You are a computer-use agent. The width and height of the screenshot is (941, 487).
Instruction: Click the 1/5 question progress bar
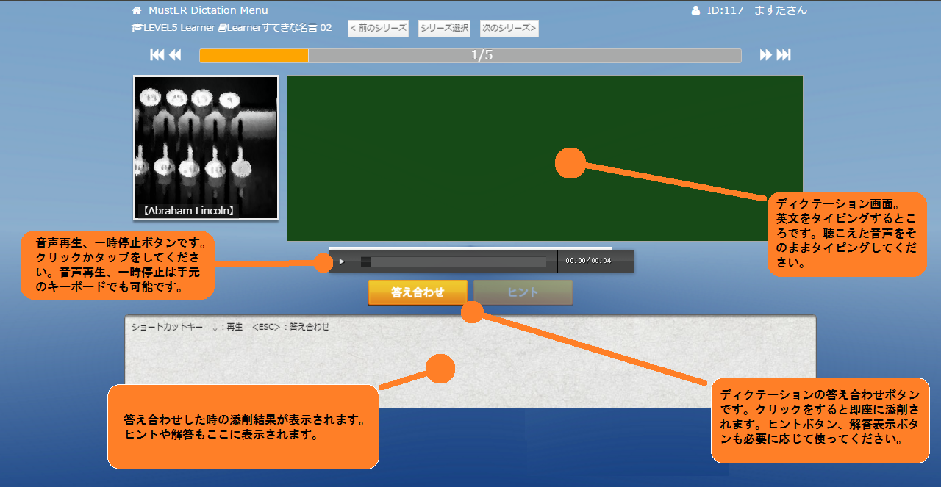pyautogui.click(x=470, y=56)
